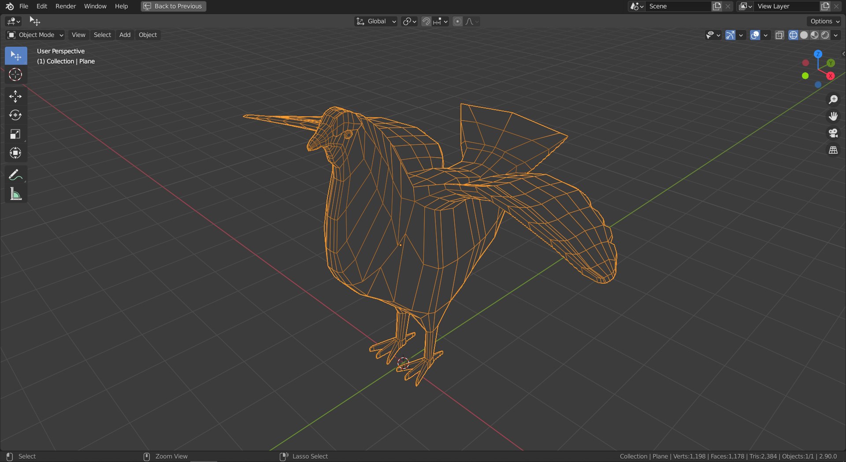Select the Annotate pencil tool

click(x=16, y=175)
